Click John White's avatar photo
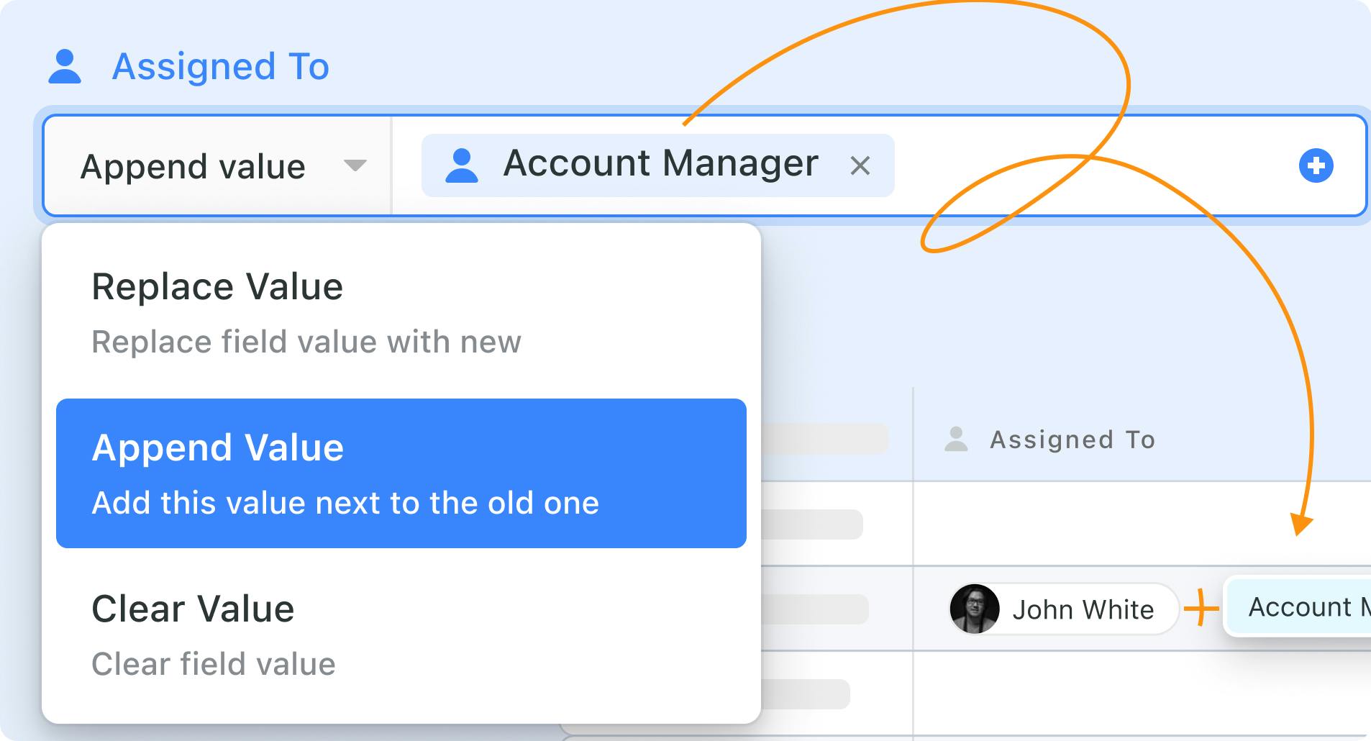 (975, 609)
